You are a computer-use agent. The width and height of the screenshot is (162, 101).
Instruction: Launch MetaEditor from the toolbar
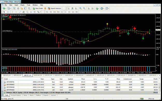point(45,8)
